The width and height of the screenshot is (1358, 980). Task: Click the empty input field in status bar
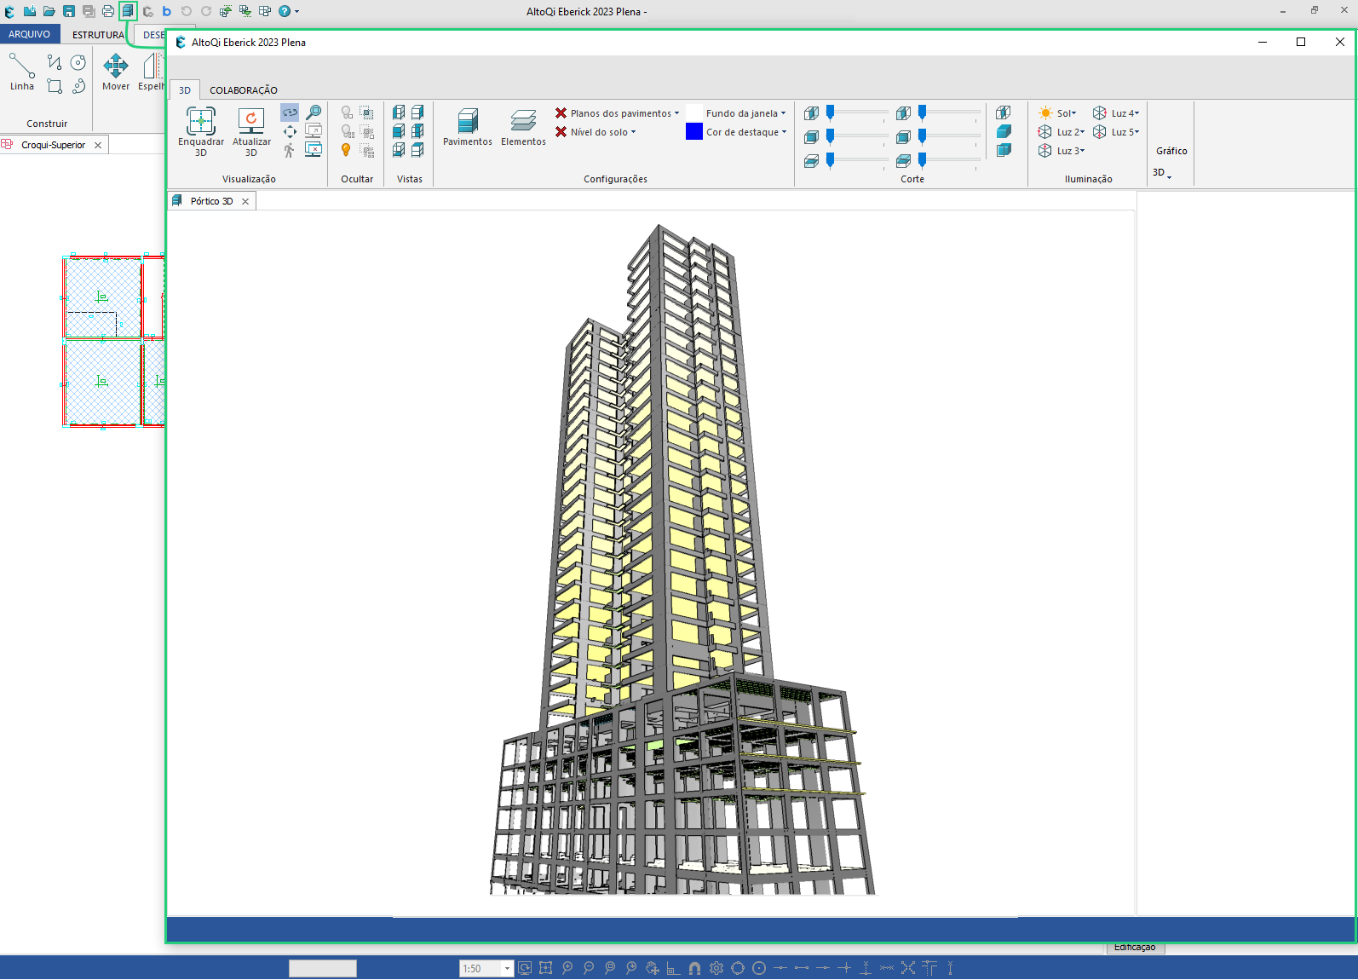coord(323,968)
